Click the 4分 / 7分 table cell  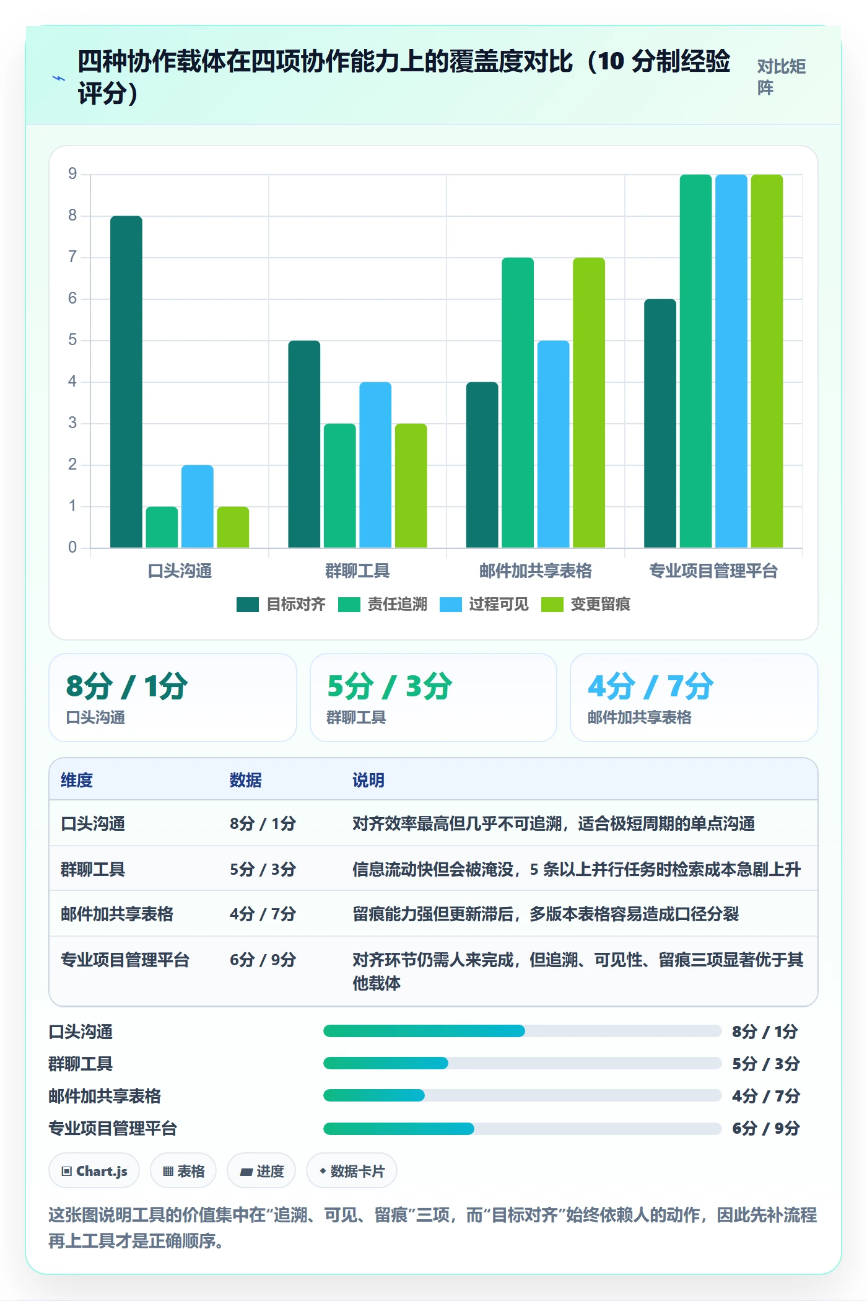pyautogui.click(x=263, y=914)
